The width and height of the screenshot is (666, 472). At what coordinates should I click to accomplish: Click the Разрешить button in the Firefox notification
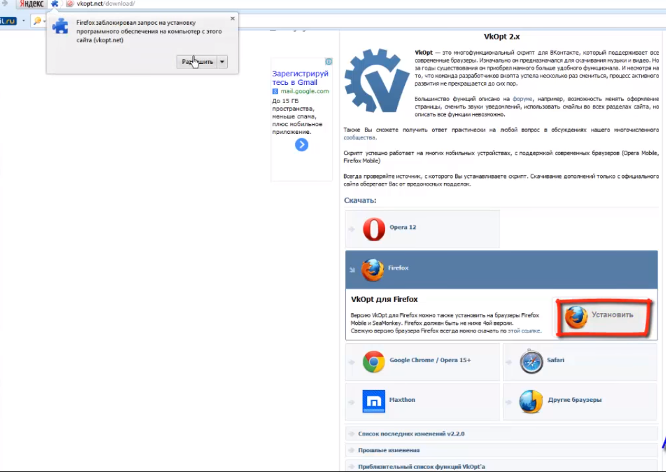pyautogui.click(x=197, y=61)
